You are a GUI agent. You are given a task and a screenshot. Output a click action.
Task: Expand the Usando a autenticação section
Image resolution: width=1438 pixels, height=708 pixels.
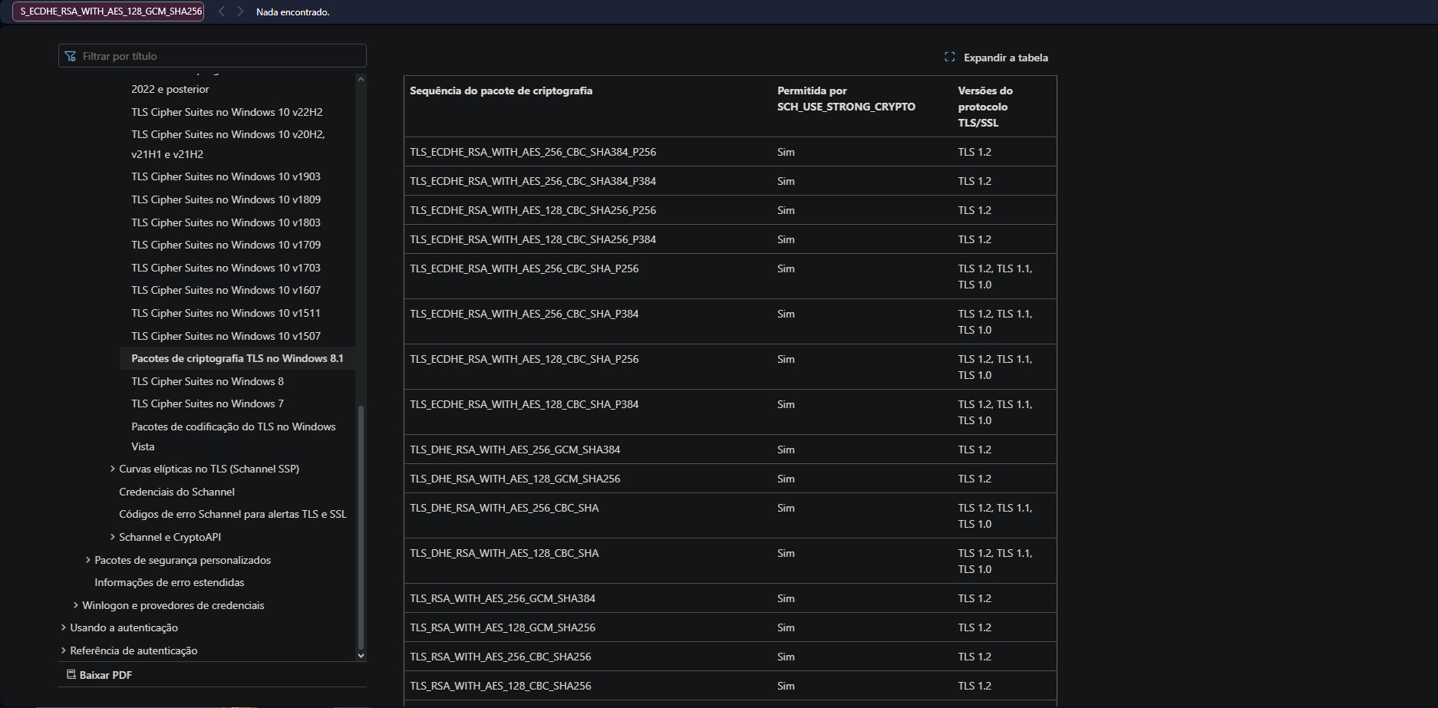[64, 627]
